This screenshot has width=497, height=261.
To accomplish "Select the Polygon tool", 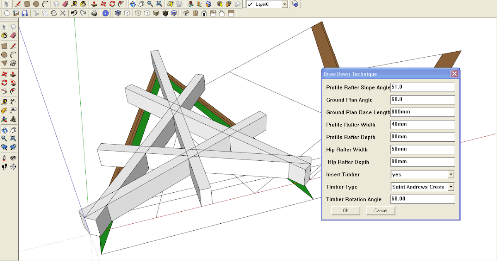I will point(4,63).
